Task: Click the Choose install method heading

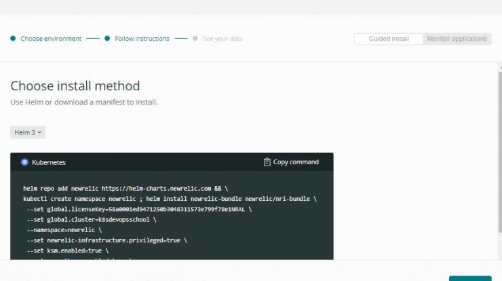Action: click(x=75, y=86)
